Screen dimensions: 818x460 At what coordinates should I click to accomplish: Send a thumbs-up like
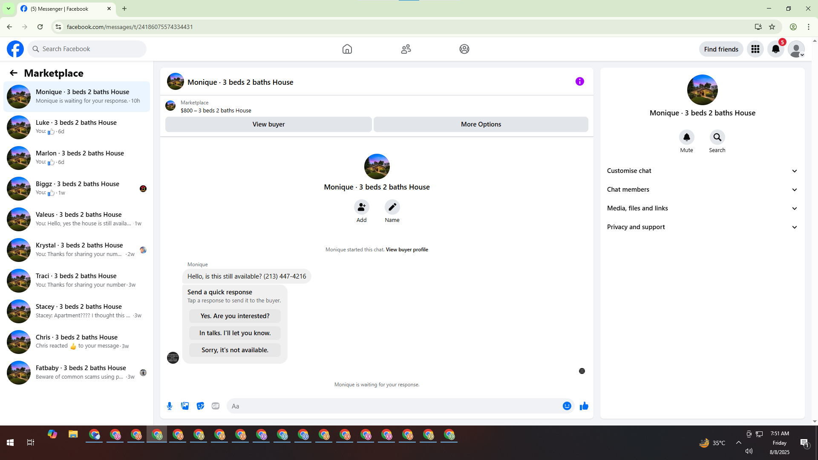click(x=584, y=406)
